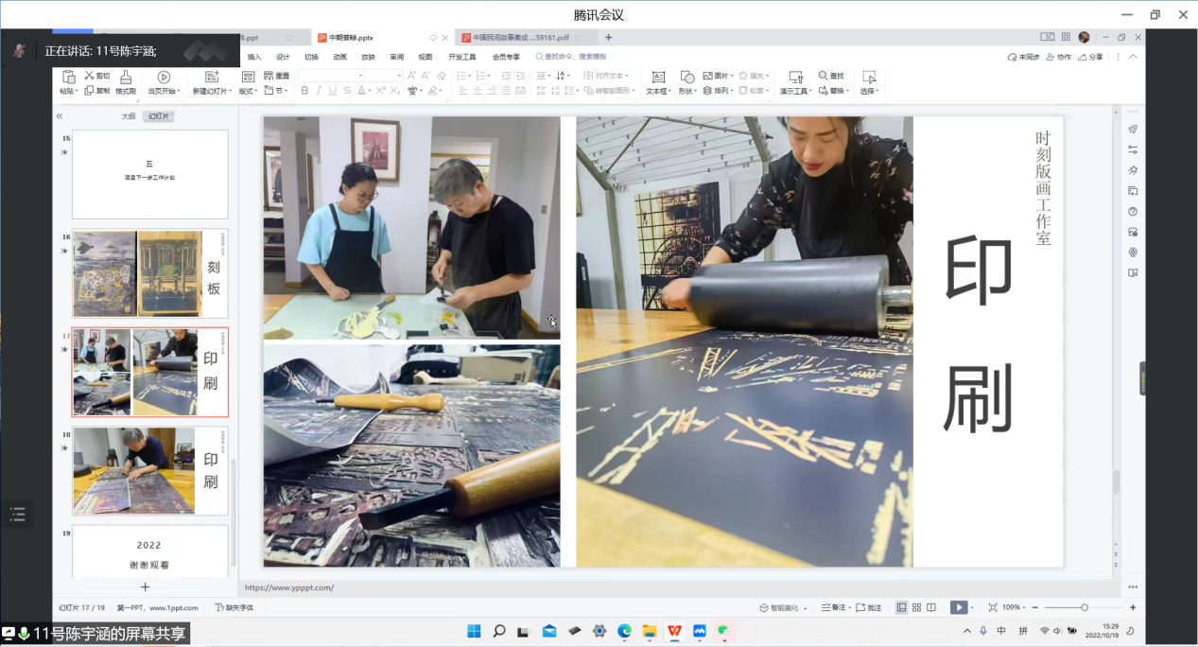1198x647 pixels.
Task: Add a new document tab with plus
Action: coord(608,38)
